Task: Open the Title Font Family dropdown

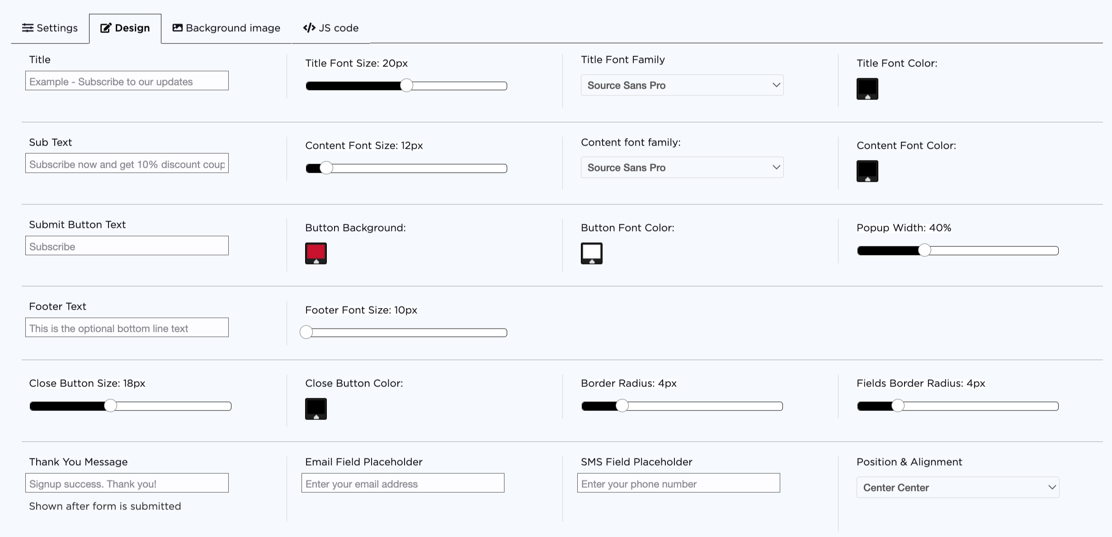Action: point(682,85)
